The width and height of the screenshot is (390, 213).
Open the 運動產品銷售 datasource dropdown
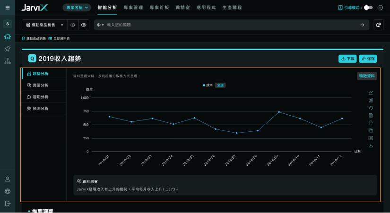(x=44, y=25)
